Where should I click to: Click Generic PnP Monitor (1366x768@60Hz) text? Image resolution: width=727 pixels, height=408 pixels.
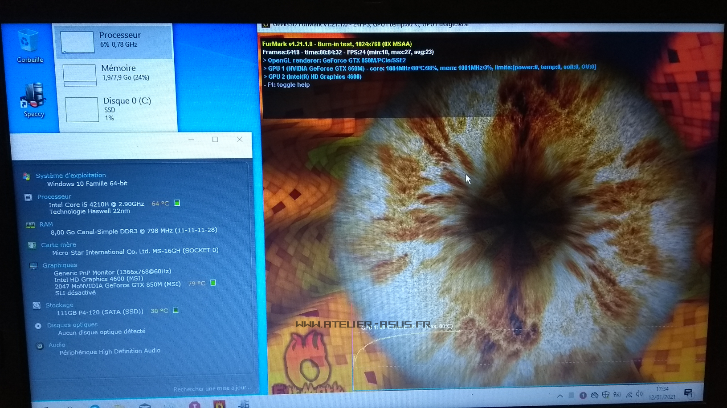pyautogui.click(x=112, y=272)
